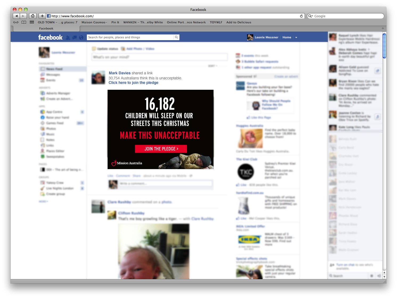397x298 pixels.
Task: Click the Pin It bookmarklet
Action: click(115, 22)
